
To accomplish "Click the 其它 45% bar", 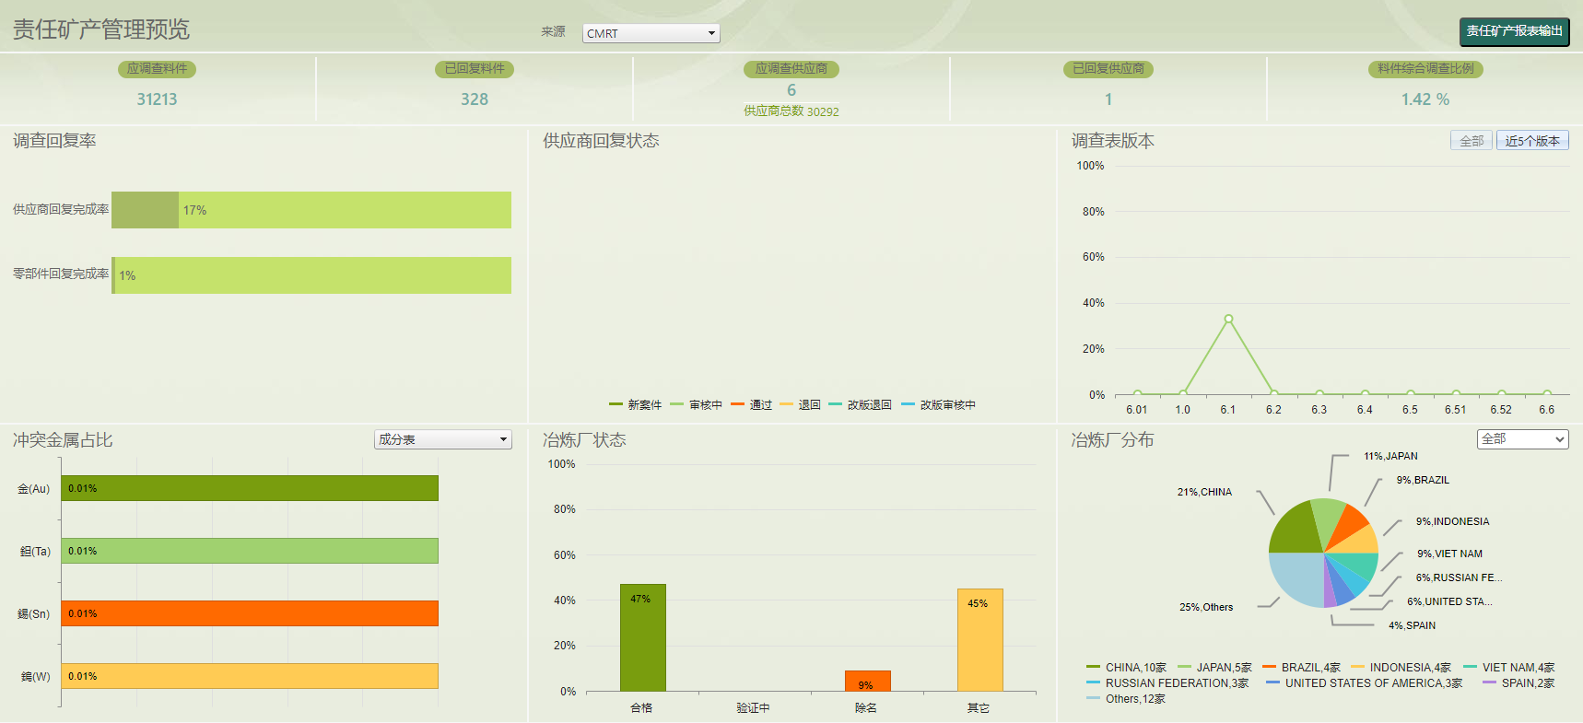I will point(979,640).
